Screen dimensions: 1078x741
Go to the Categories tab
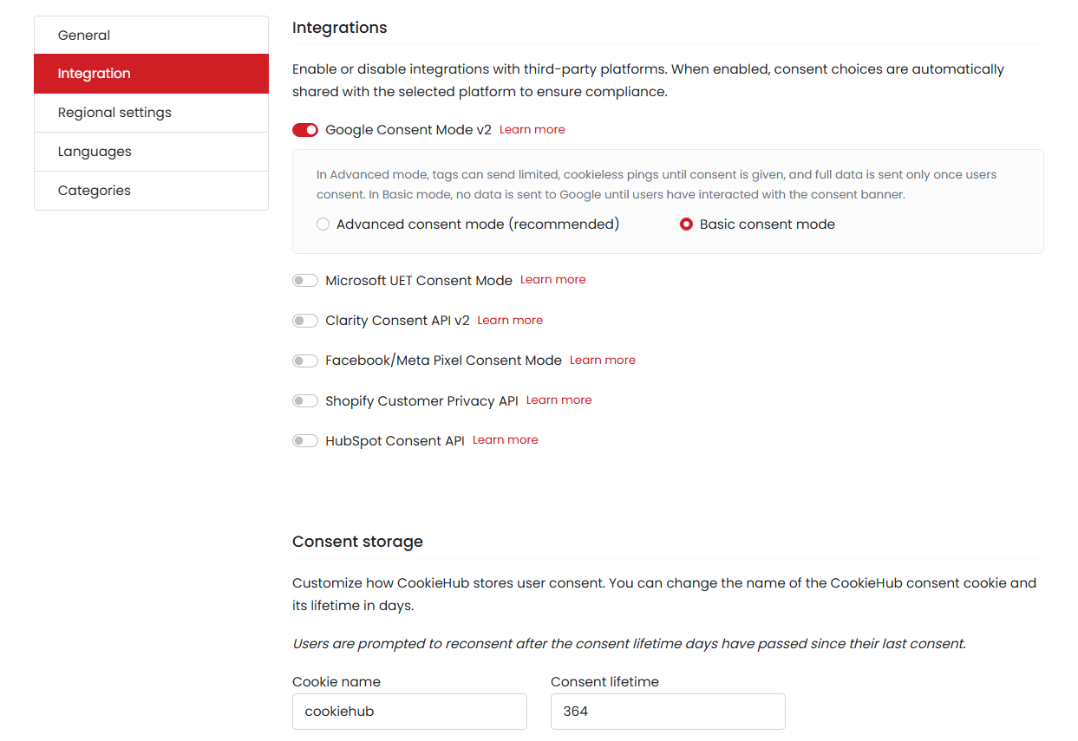click(x=151, y=191)
